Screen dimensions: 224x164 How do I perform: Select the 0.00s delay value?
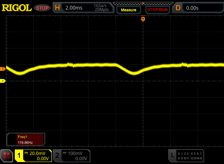(192, 8)
